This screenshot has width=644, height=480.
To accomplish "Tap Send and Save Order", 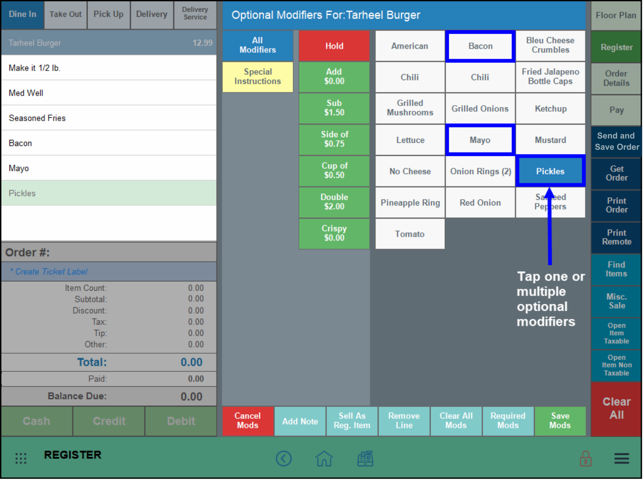I will click(x=616, y=141).
